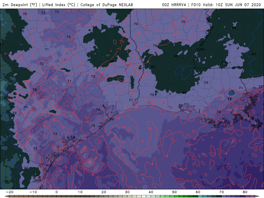Viewport: 264px width, 198px height.
Task: Click the "Lifted Index (°C)" title text
Action: (x=59, y=5)
